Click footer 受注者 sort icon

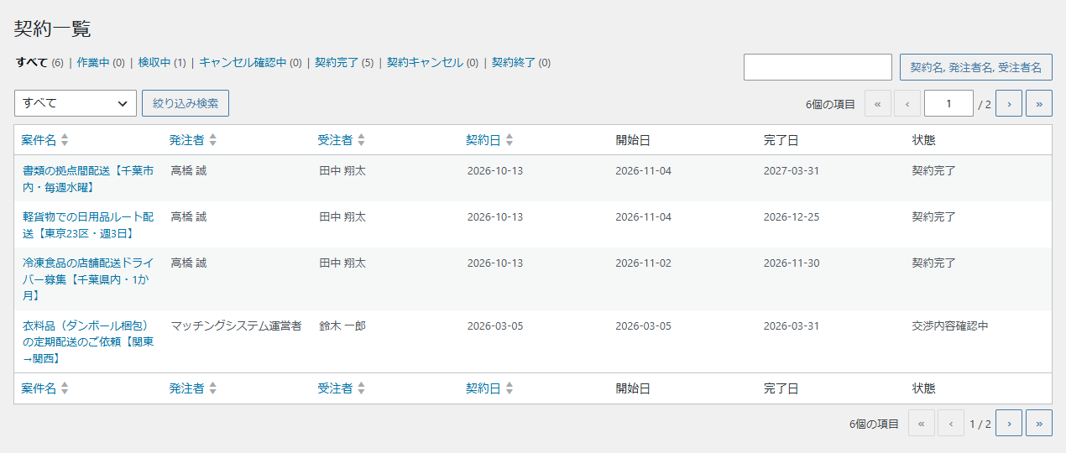361,388
